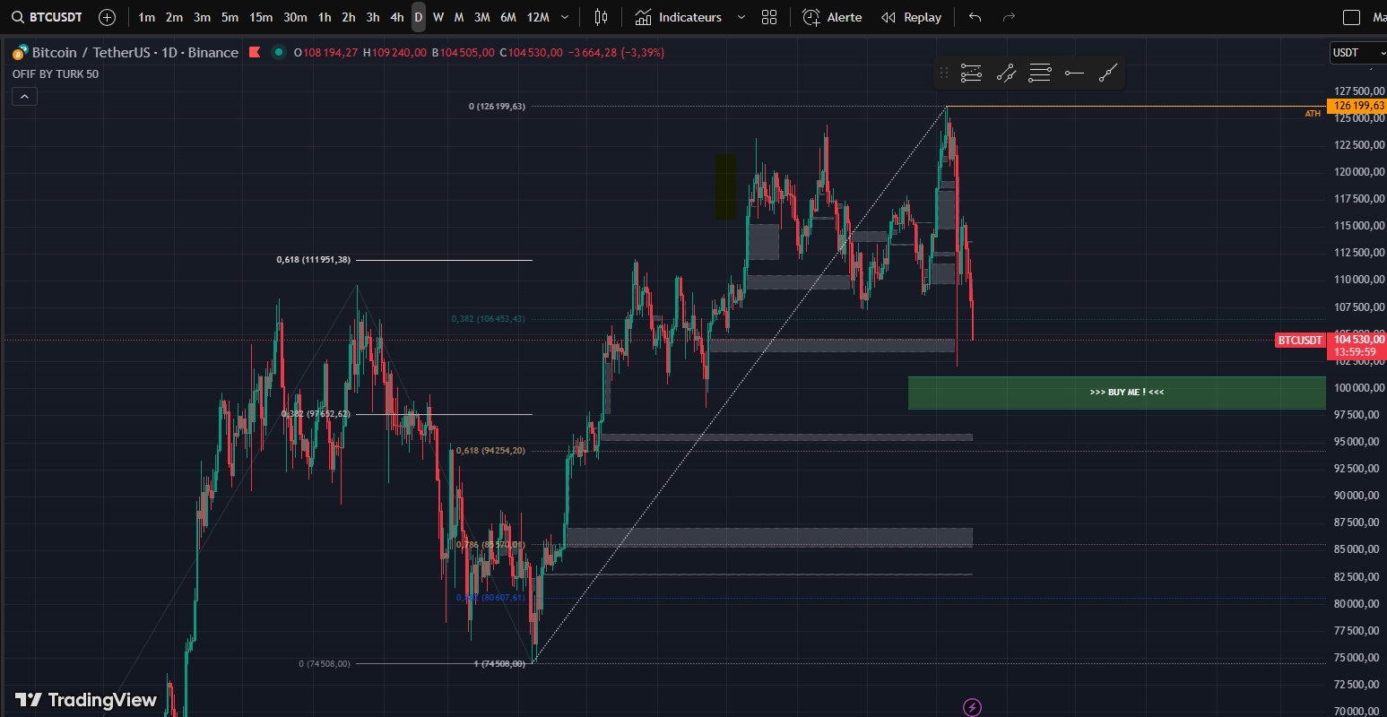Choose the 30m timeframe
Viewport: 1387px width, 717px height.
(x=295, y=17)
